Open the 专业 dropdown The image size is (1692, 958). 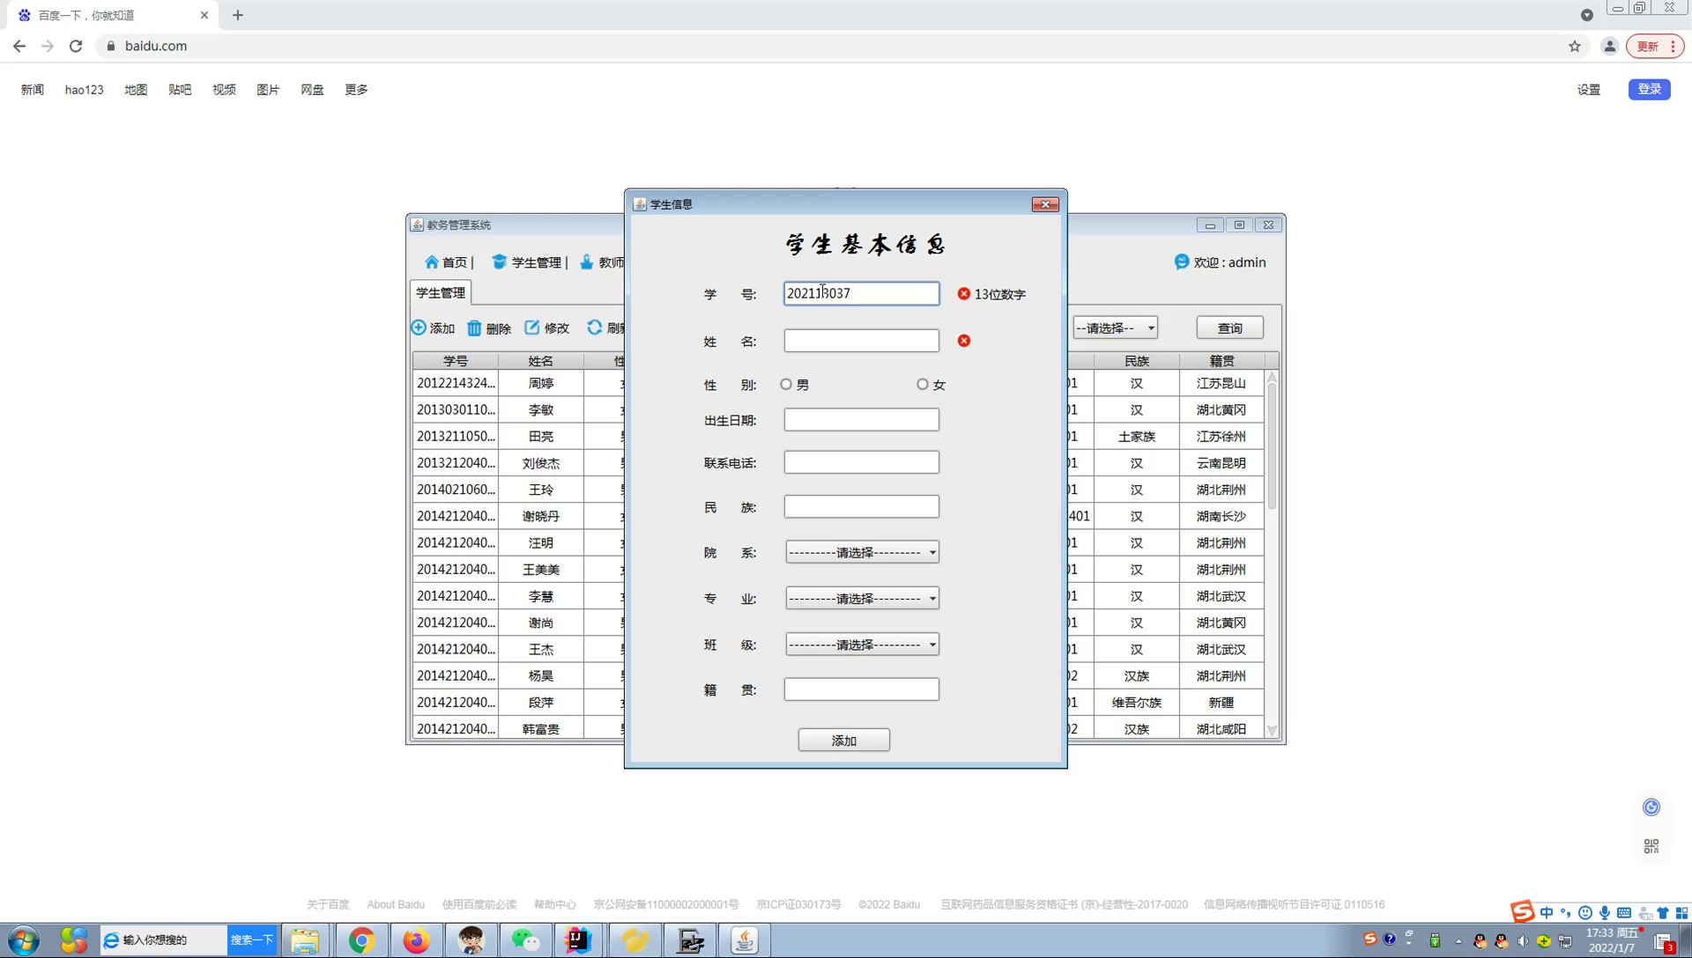click(862, 599)
